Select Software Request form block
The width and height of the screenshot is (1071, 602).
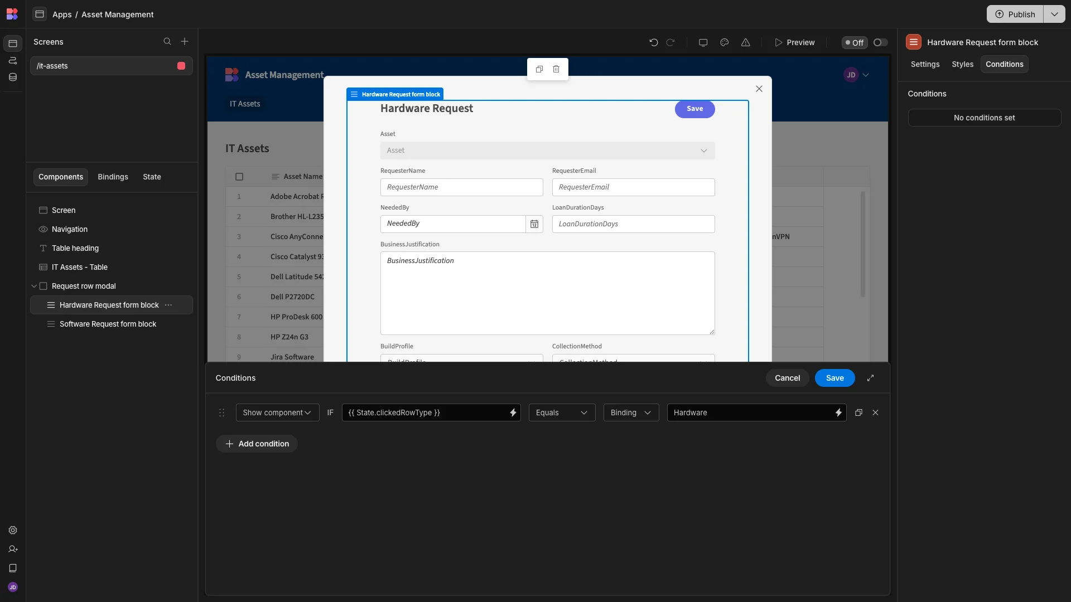point(112,324)
